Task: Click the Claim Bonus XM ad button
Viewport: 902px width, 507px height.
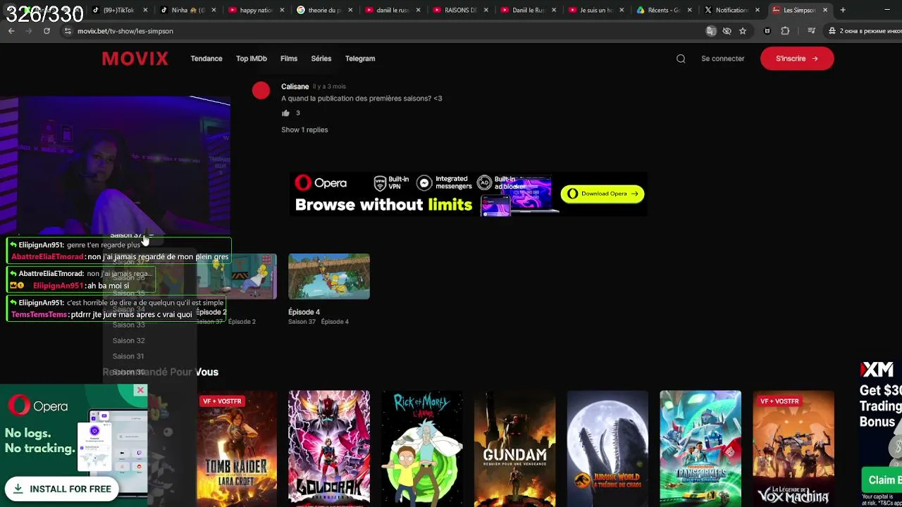Action: pyautogui.click(x=882, y=480)
